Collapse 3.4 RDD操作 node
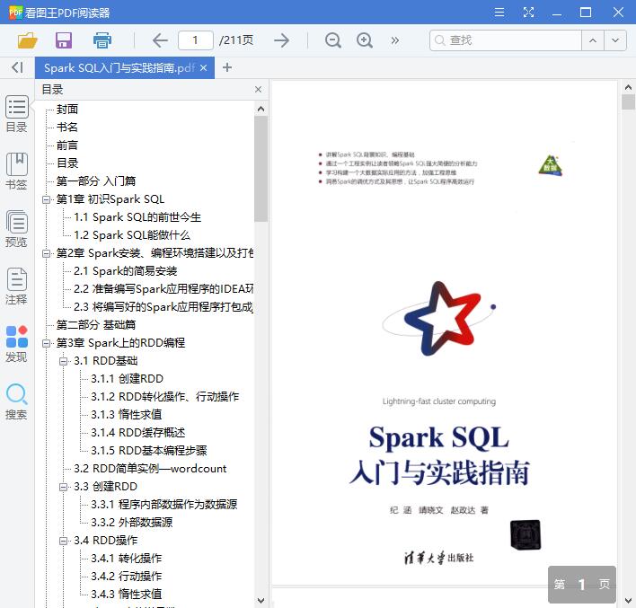Image resolution: width=636 pixels, height=608 pixels. click(x=63, y=541)
